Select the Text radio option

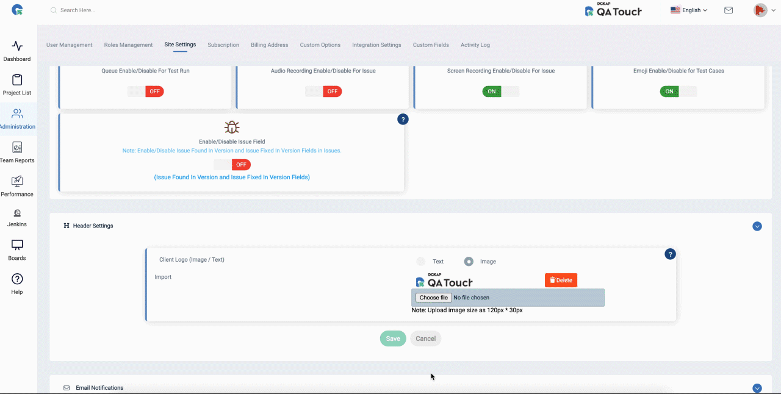421,261
